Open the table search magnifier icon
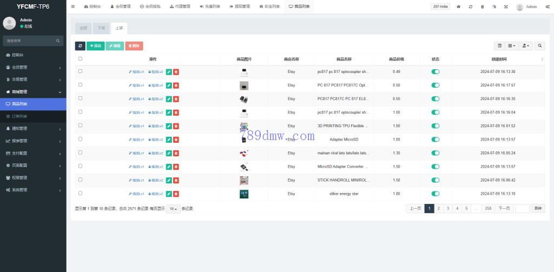Viewport: 554px width, 272px height. pos(540,46)
